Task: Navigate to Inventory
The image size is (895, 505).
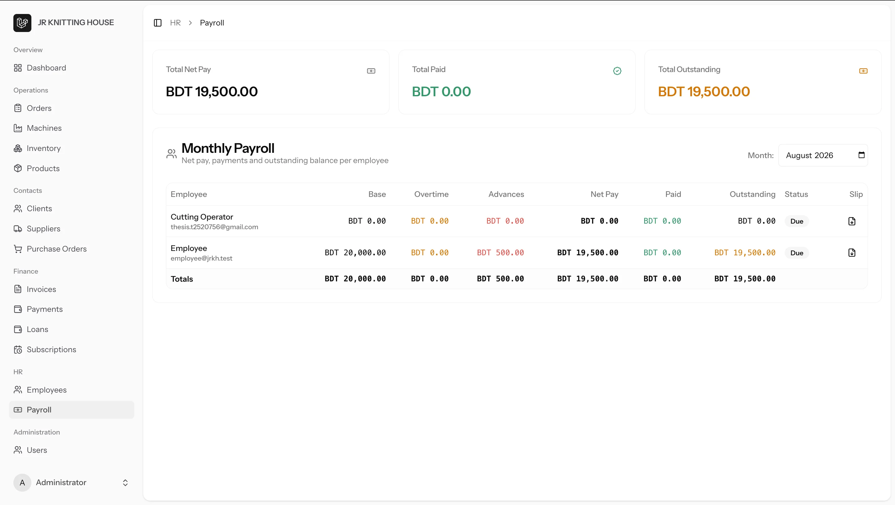Action: (x=71, y=148)
